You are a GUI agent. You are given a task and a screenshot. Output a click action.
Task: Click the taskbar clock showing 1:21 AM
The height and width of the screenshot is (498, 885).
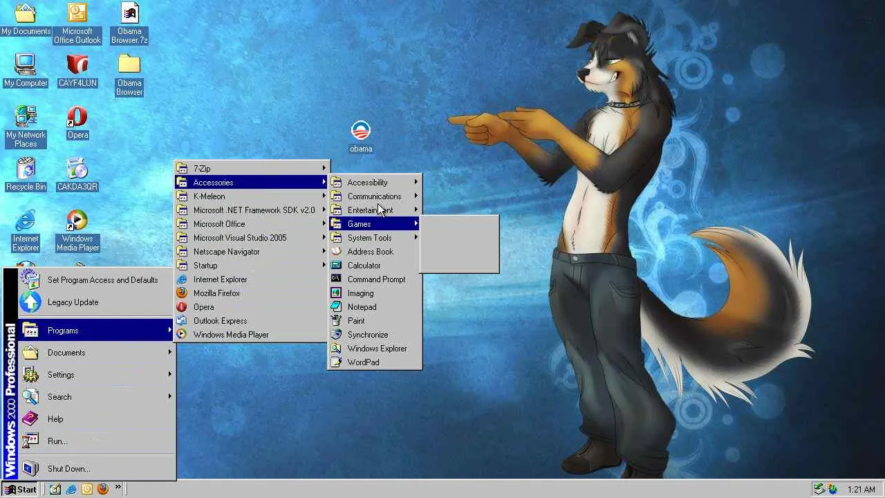tap(861, 490)
